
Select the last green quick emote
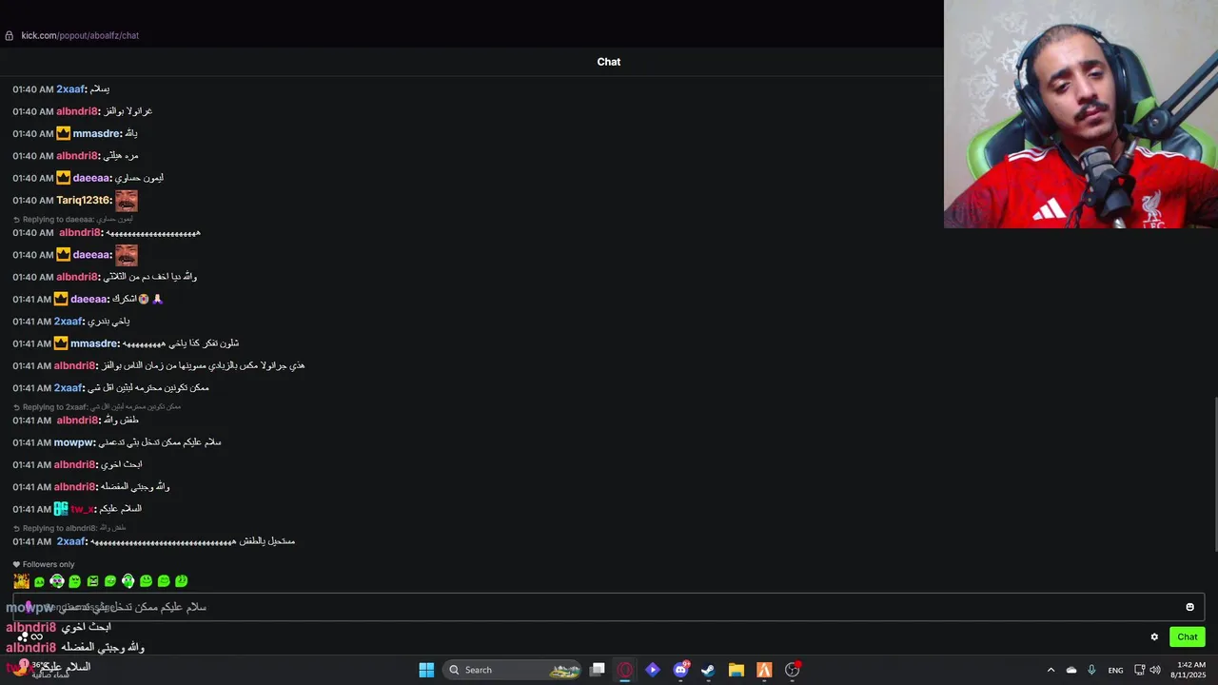click(182, 581)
